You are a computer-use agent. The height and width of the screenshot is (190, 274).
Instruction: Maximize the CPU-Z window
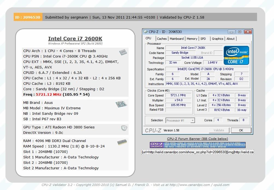240,32
